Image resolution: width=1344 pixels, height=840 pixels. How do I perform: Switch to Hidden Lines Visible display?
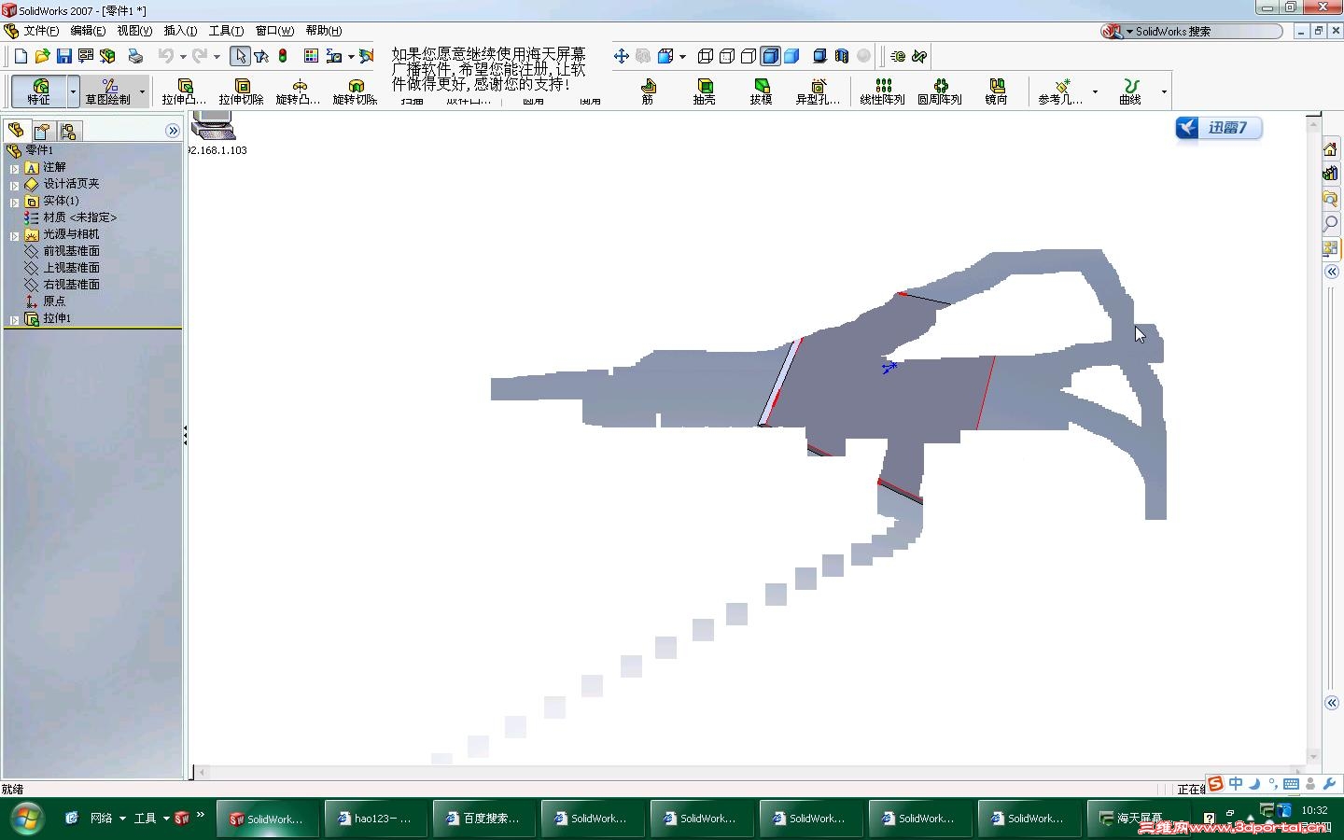[727, 56]
